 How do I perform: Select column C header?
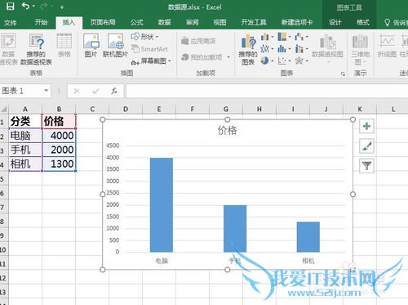[x=92, y=110]
